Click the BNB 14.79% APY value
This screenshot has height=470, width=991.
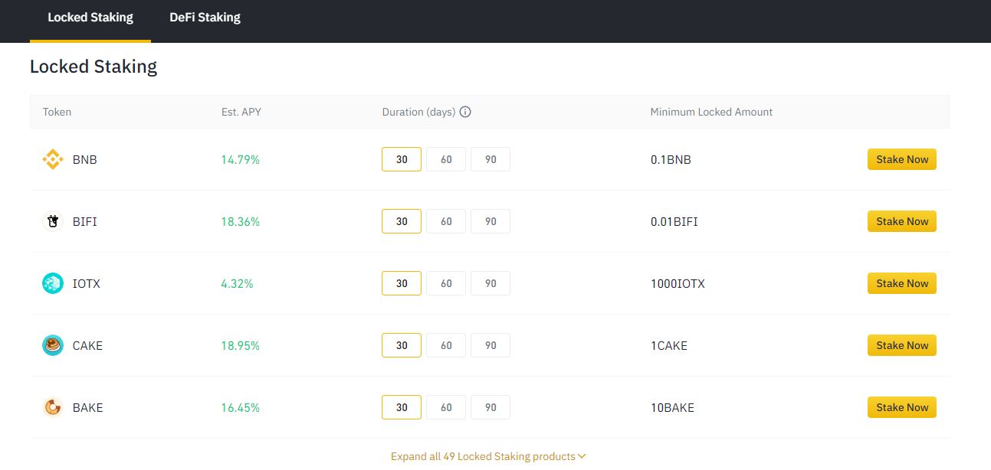[240, 160]
